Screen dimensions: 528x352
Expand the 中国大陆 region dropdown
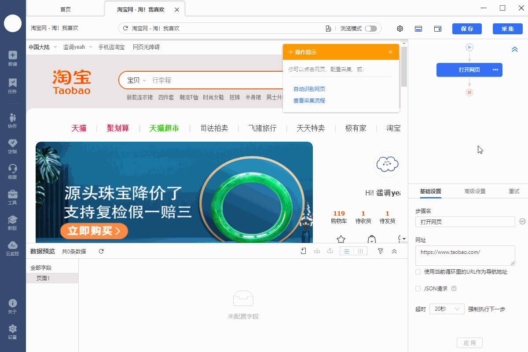point(43,47)
